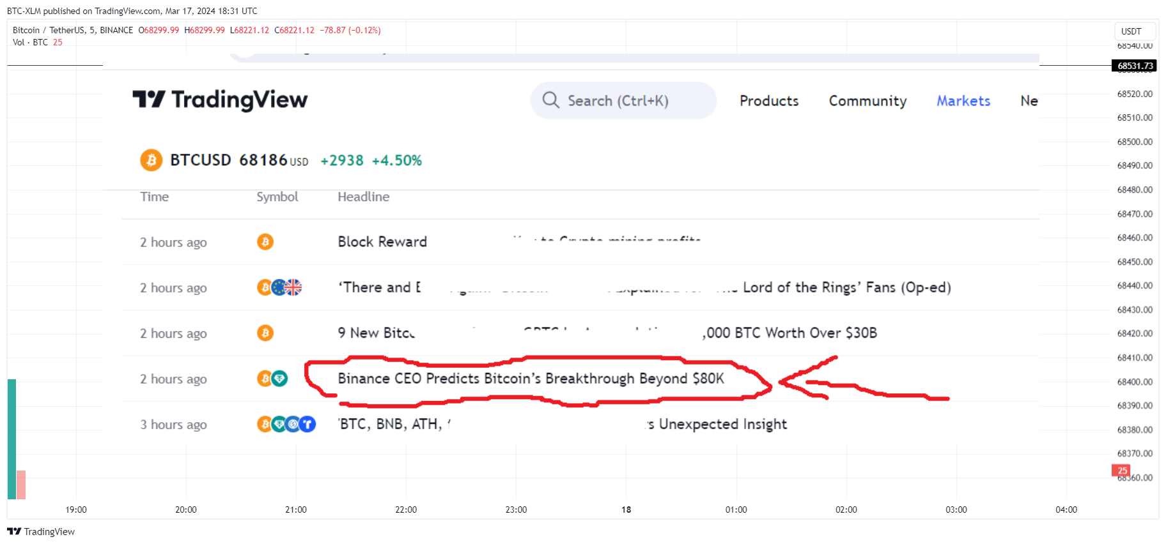Open the Community menu
Image resolution: width=1166 pixels, height=544 pixels.
pyautogui.click(x=867, y=101)
